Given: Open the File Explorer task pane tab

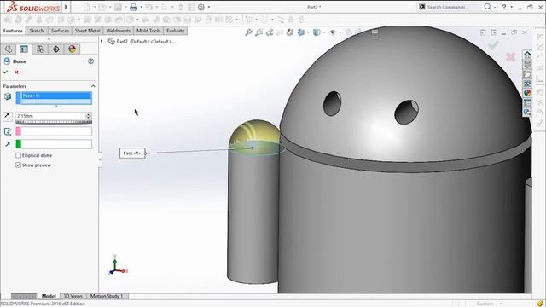Looking at the screenshot, I should [x=527, y=74].
